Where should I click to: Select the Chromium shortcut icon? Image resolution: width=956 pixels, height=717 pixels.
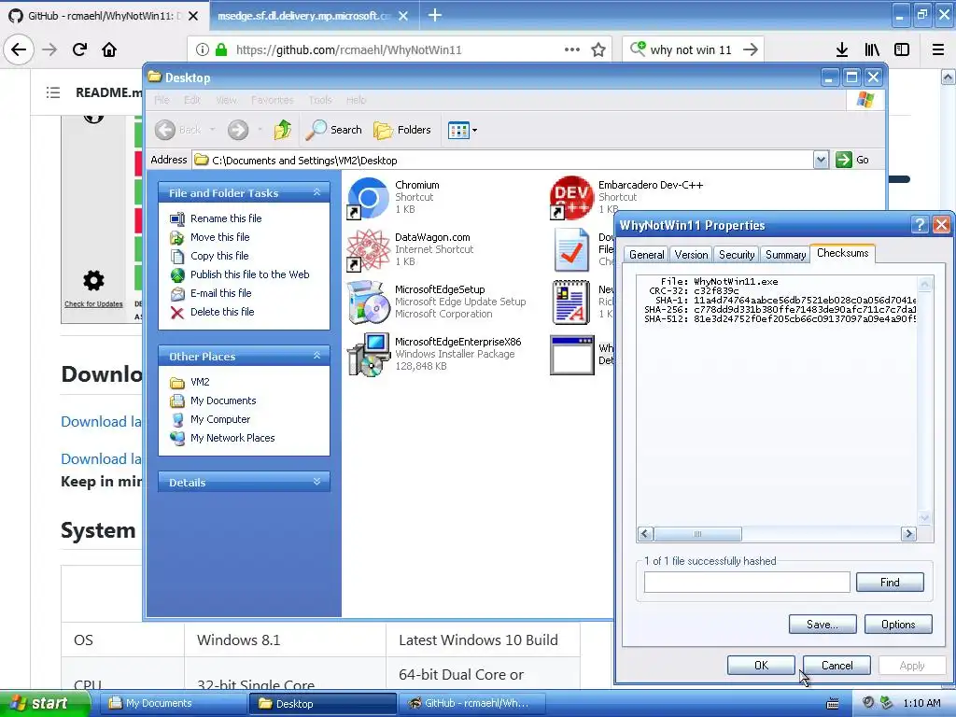[x=368, y=198]
